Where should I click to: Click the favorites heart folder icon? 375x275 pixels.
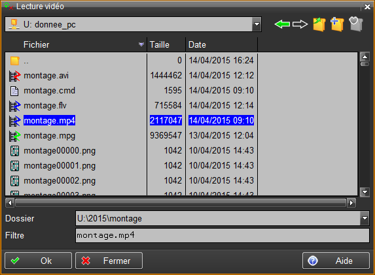coord(356,24)
